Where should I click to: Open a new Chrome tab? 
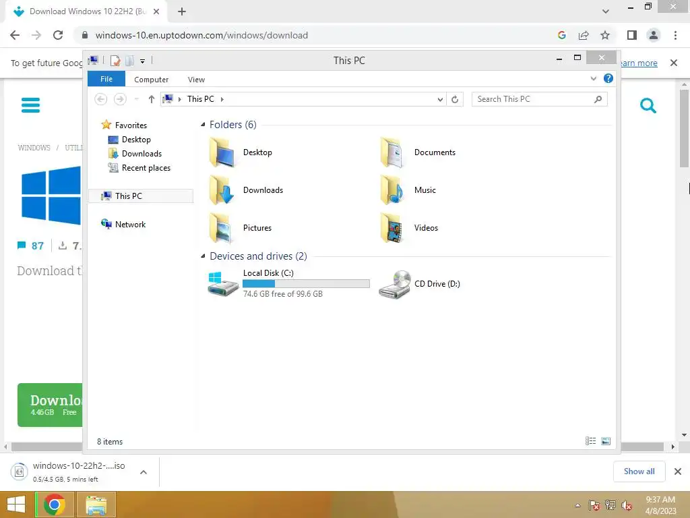coord(182,11)
